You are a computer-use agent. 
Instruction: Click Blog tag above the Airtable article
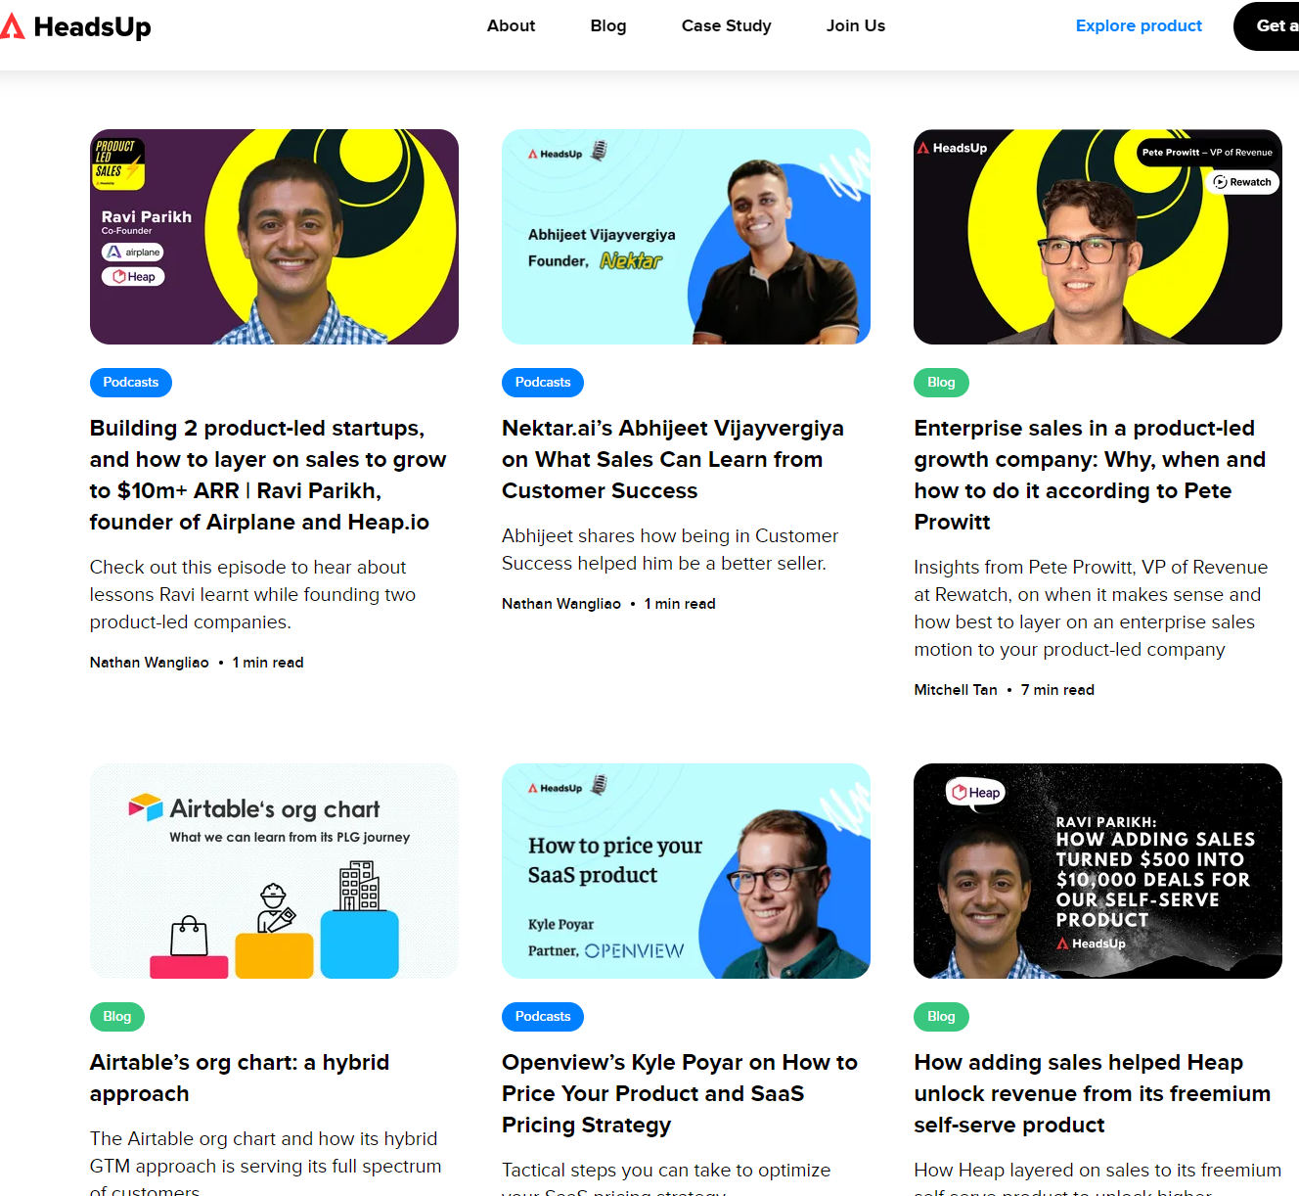coord(117,1017)
